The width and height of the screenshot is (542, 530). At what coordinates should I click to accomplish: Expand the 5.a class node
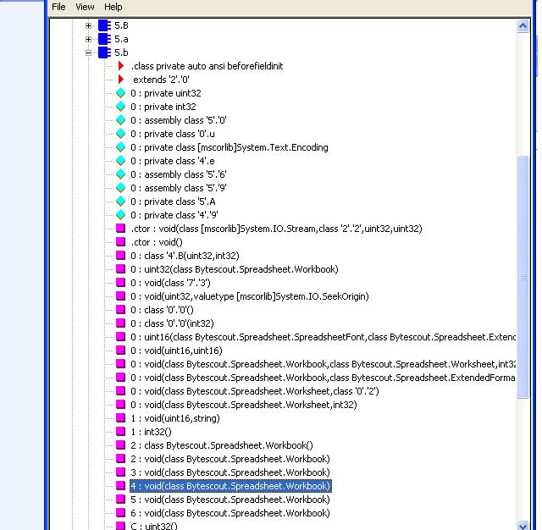pyautogui.click(x=88, y=39)
